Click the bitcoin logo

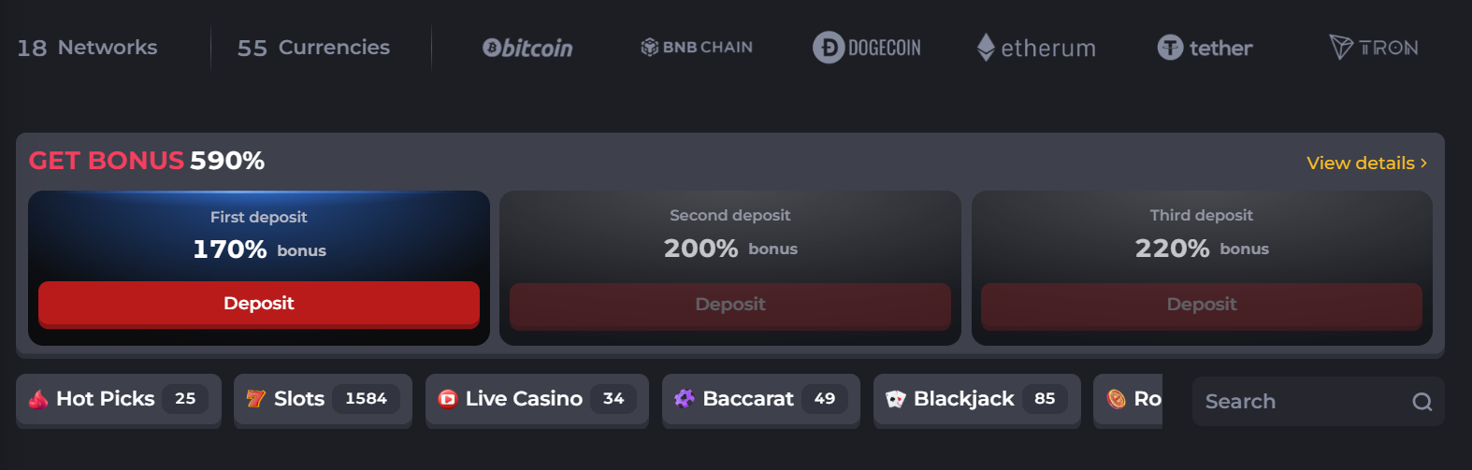click(x=527, y=48)
